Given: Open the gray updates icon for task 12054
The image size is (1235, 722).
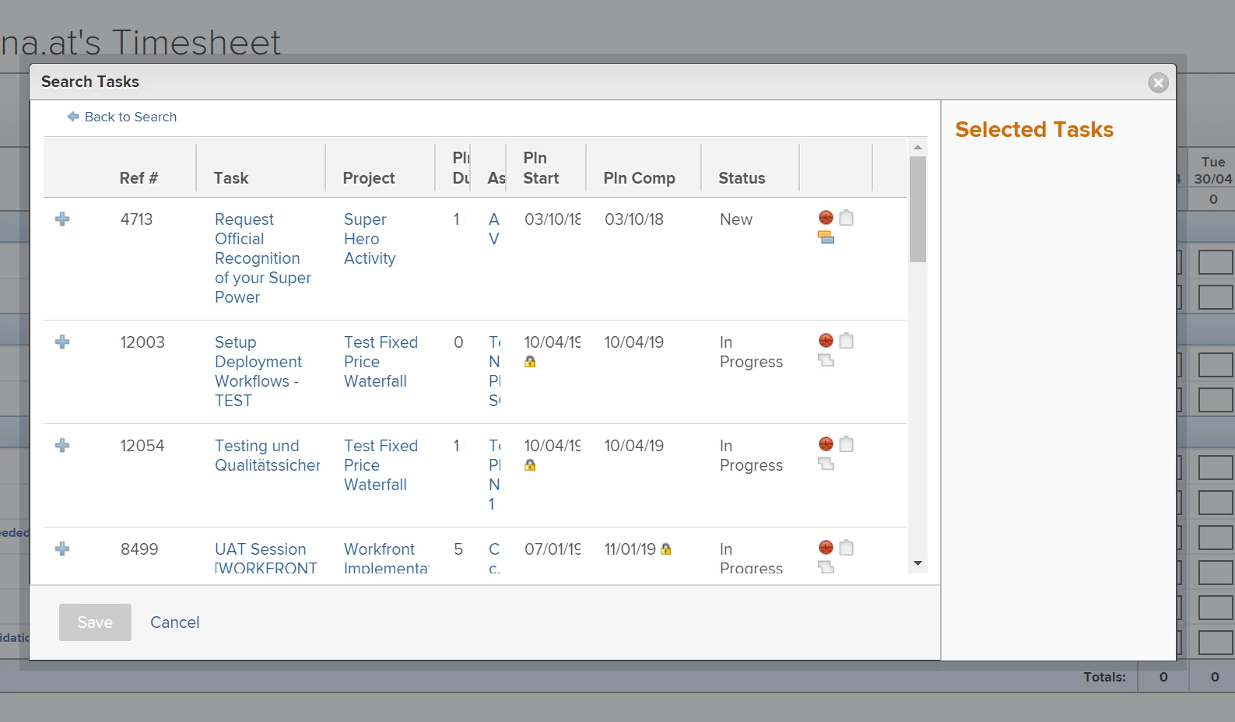Looking at the screenshot, I should pos(826,464).
